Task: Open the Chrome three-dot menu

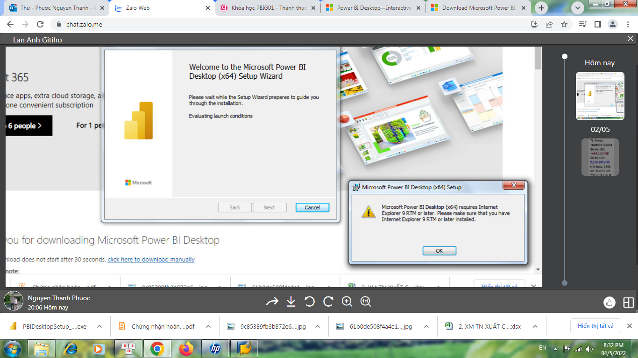Action: tap(627, 24)
